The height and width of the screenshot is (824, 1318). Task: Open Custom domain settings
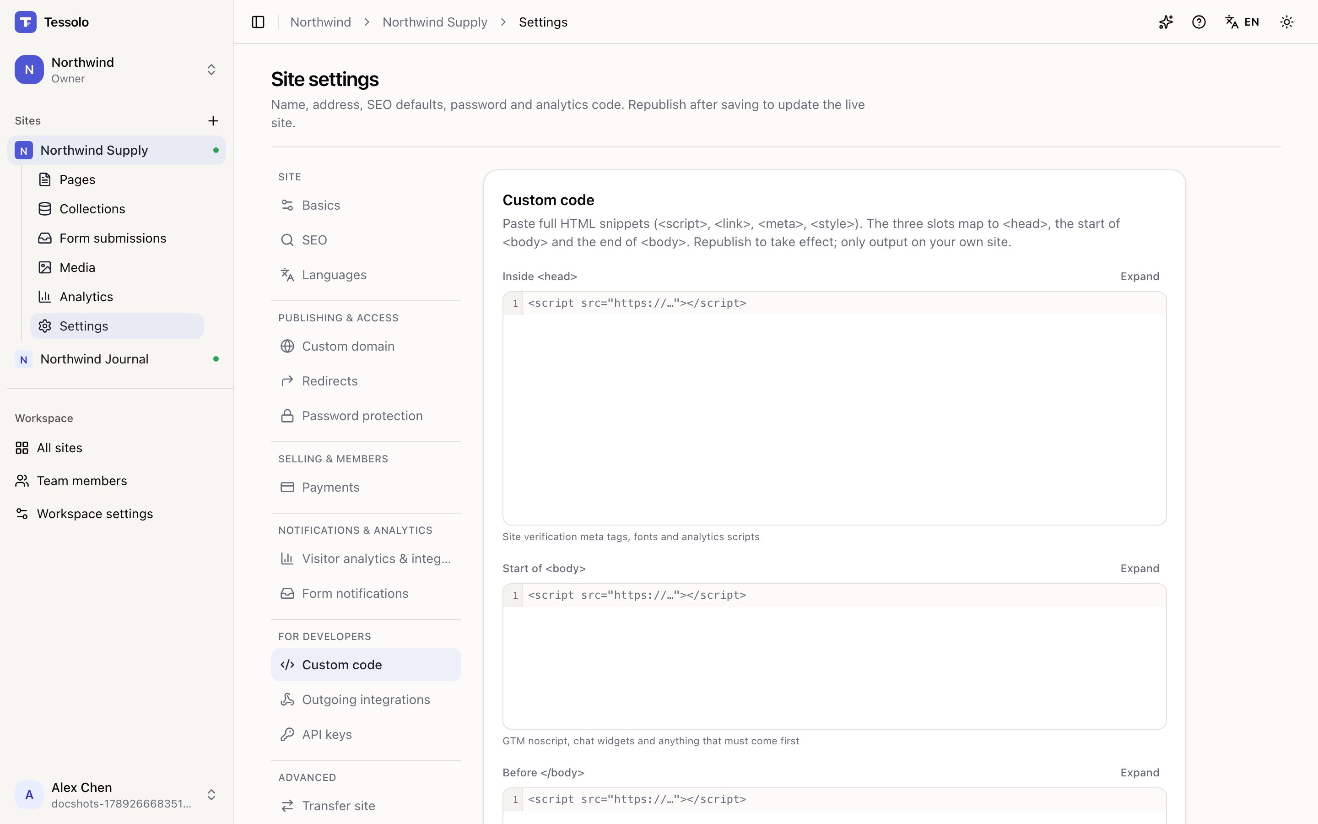(x=366, y=347)
